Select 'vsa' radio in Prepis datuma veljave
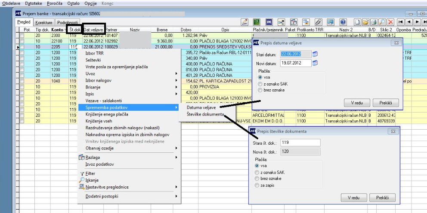Viewport: 427px width, 213px height. point(260,77)
